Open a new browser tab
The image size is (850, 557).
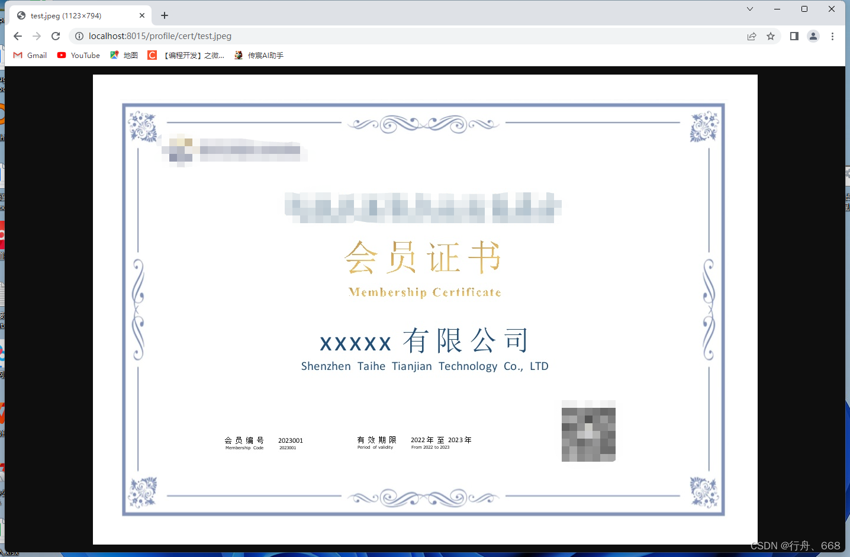164,16
